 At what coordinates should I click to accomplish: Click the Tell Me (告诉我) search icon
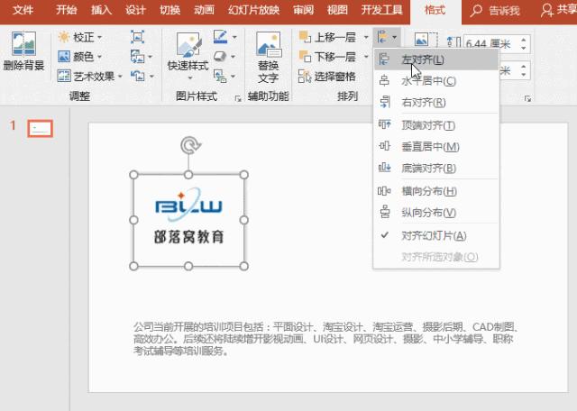click(x=476, y=10)
